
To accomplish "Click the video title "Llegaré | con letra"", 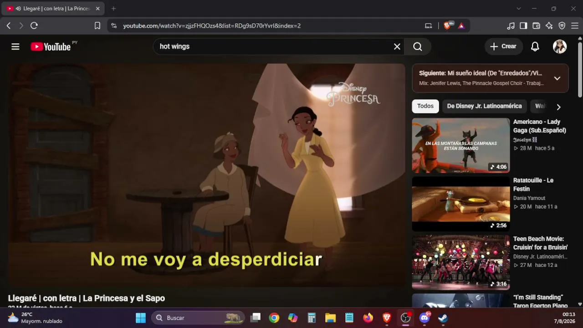I will (87, 298).
